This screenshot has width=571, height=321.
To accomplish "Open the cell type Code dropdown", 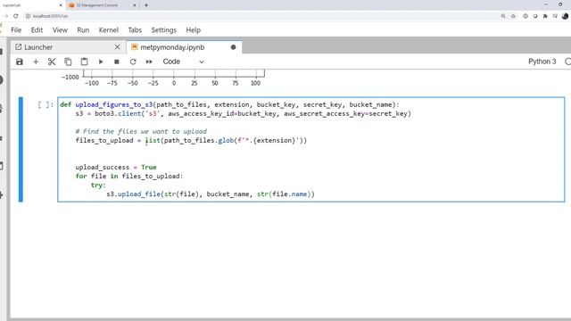I will (183, 62).
